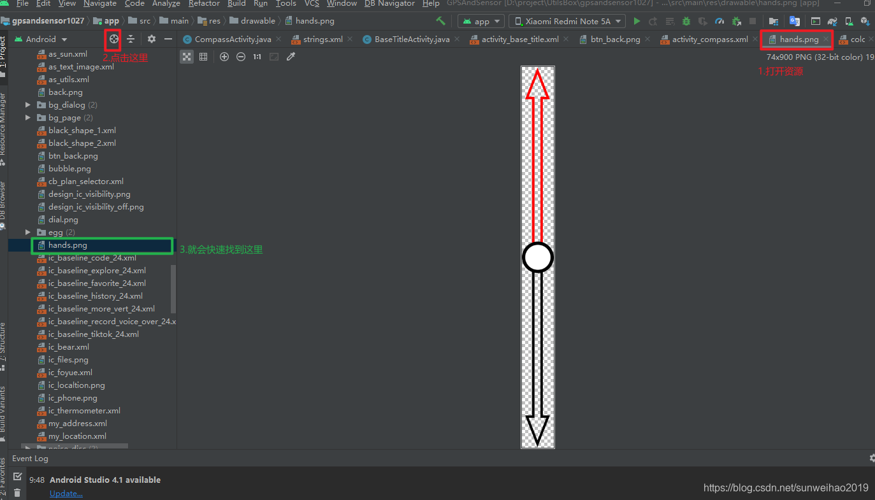
Task: Expand the bg_dialog folder
Action: coord(28,105)
